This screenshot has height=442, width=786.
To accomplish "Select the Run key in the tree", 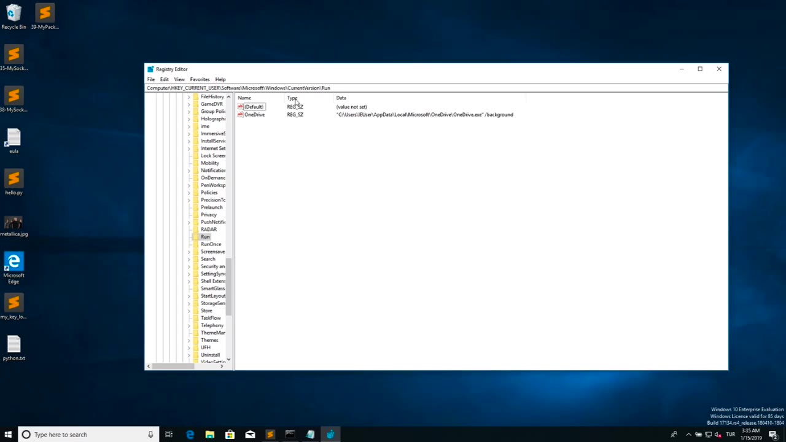I will point(205,237).
